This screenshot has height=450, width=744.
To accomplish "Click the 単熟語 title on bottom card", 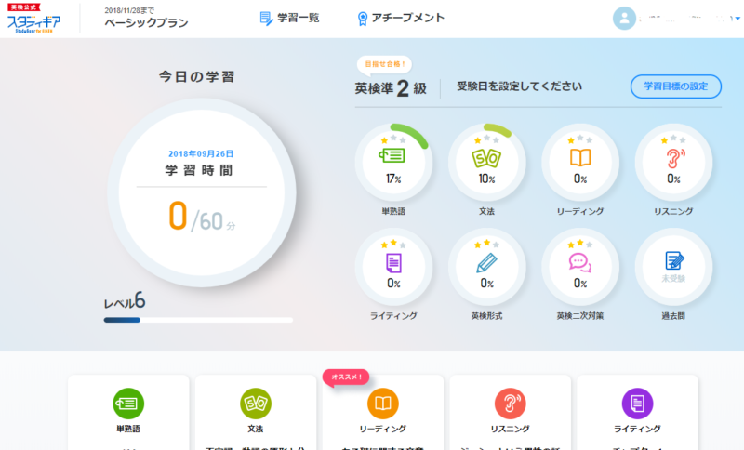I will 128,429.
